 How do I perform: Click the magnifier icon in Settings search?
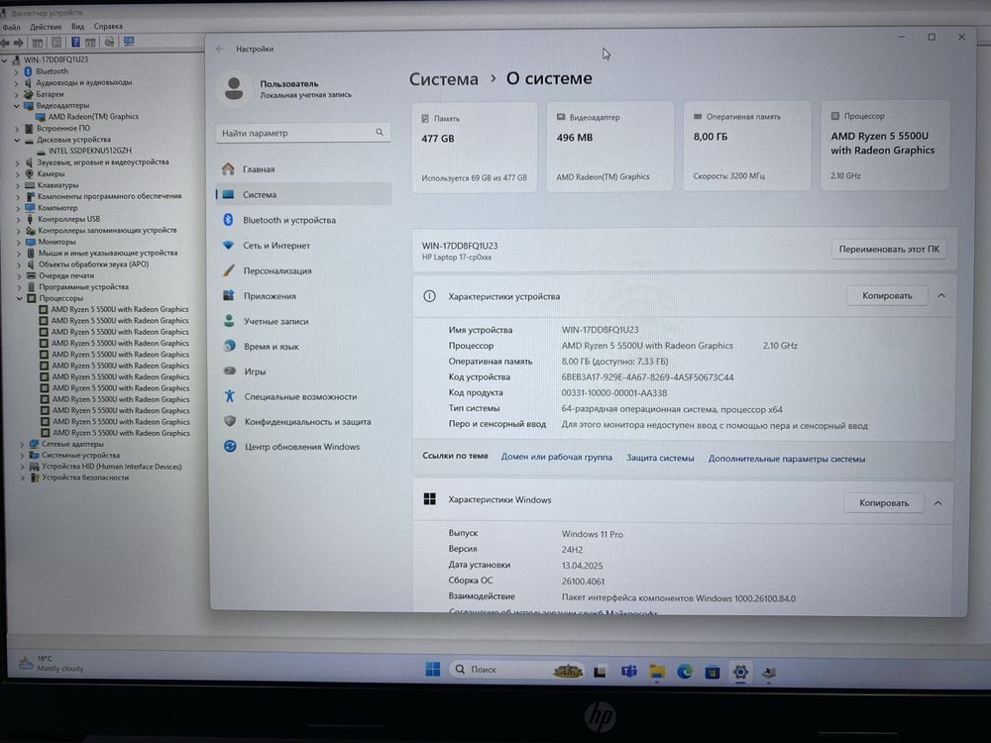pos(380,132)
